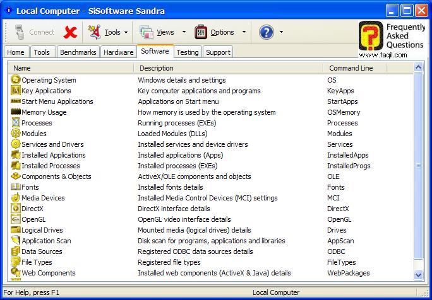Click 'Registered ODBC data sources details' text
The image size is (432, 300).
[195, 251]
